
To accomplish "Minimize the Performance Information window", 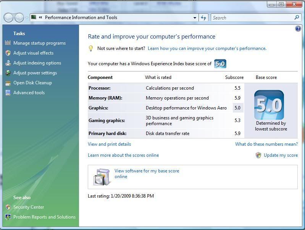I will [272, 4].
